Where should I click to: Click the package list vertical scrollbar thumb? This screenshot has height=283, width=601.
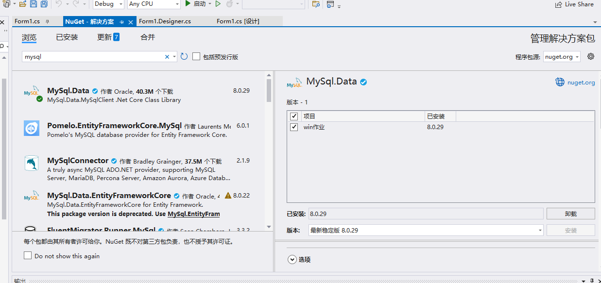click(x=269, y=90)
